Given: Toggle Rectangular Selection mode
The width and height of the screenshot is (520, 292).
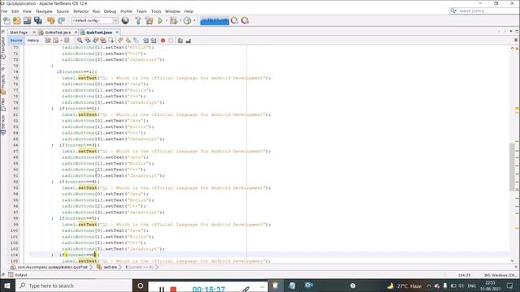Looking at the screenshot, I should [x=111, y=41].
